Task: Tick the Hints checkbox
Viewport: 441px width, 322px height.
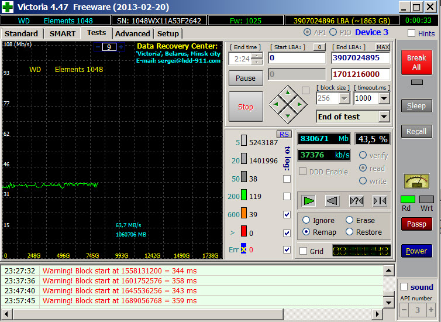Action: pos(412,33)
